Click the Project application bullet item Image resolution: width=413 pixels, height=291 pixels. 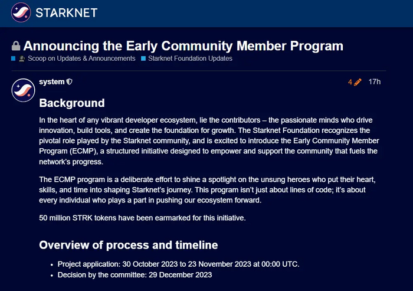pyautogui.click(x=178, y=264)
